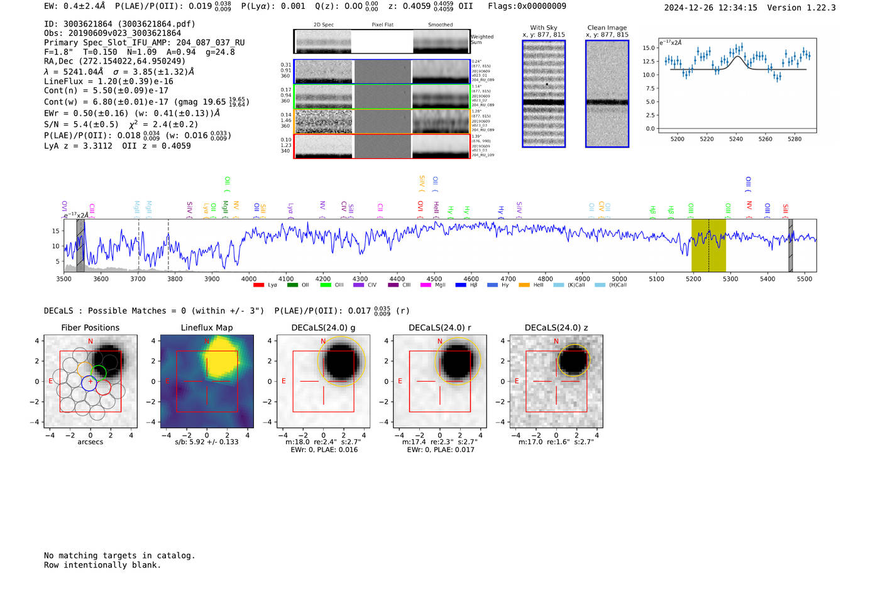Click the Primary Spec_Slot_IFU_AMP line

[145, 43]
